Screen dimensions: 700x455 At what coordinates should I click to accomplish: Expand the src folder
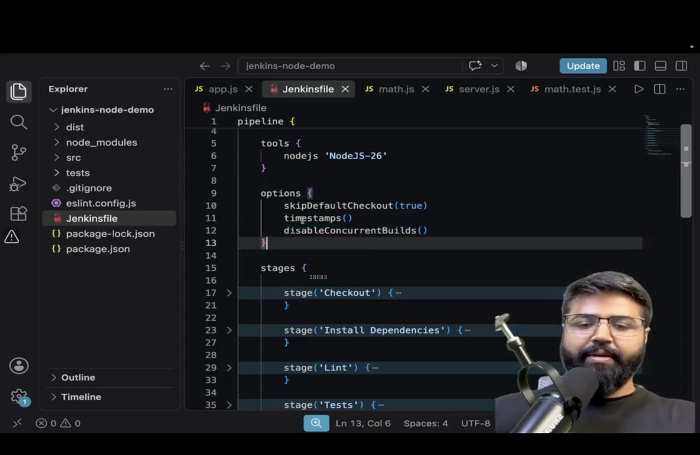tap(57, 157)
